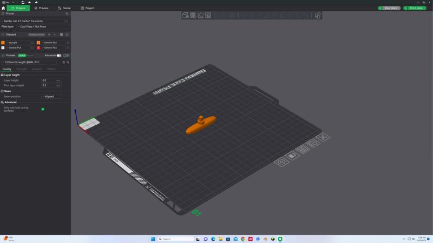Add a filament with plus icon
The image size is (433, 243).
(x=49, y=35)
